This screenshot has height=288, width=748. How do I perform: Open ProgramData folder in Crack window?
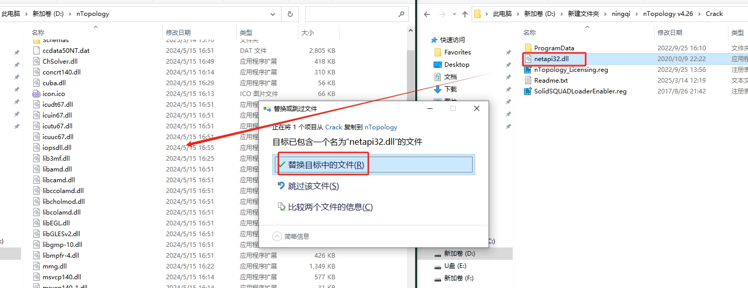554,48
